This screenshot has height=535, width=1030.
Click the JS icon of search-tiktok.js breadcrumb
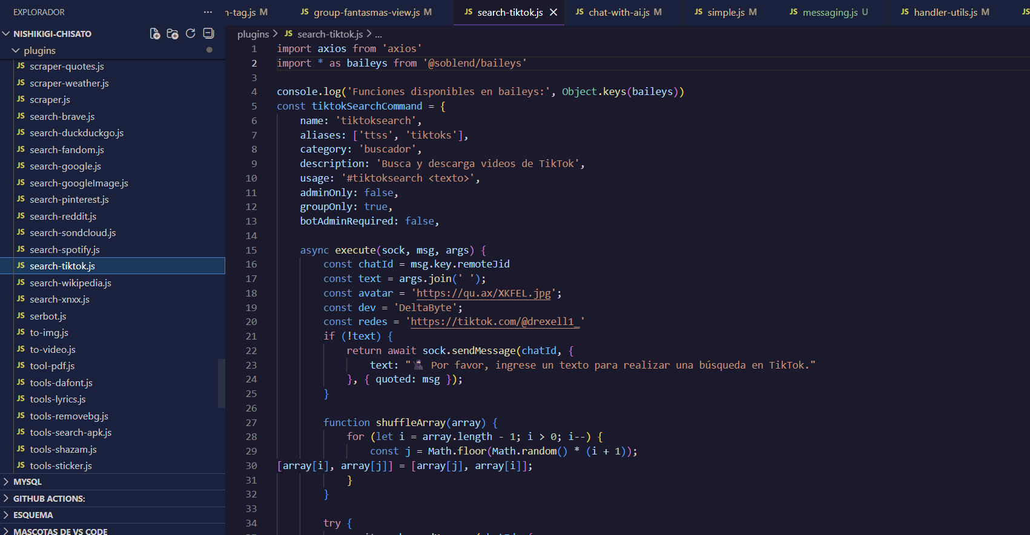pos(288,34)
